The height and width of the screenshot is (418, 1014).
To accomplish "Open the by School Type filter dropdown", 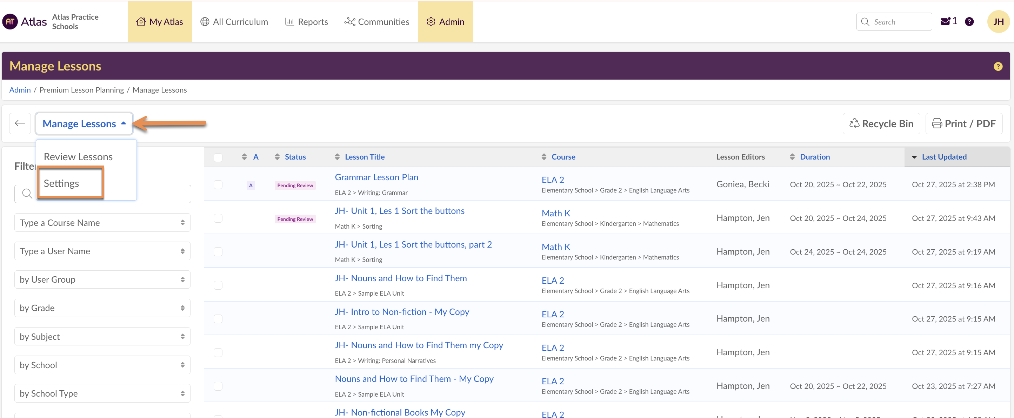I will (102, 393).
